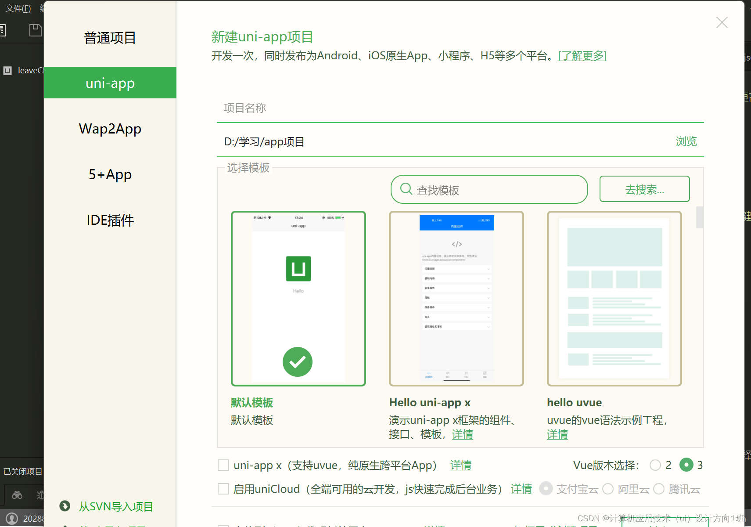This screenshot has height=527, width=751.
Task: Click the save icon in the toolbar
Action: pyautogui.click(x=35, y=30)
